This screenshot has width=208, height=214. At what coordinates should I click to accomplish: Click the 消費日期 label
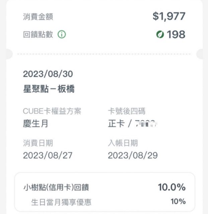tap(38, 143)
